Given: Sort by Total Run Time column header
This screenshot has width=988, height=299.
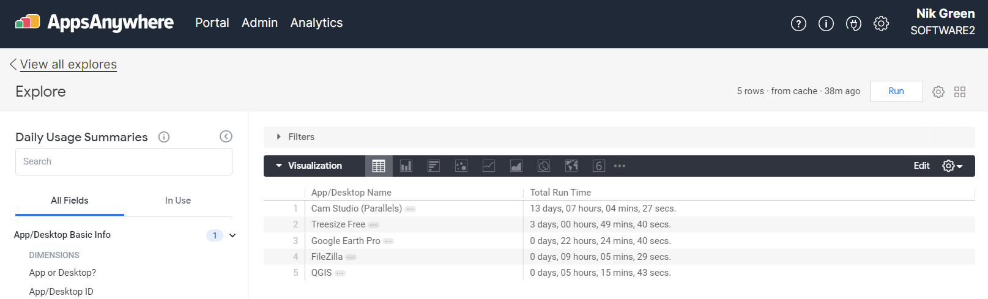Looking at the screenshot, I should pyautogui.click(x=560, y=193).
